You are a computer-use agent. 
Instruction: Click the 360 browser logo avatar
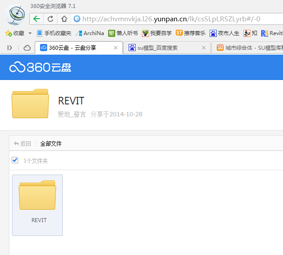pos(15,15)
